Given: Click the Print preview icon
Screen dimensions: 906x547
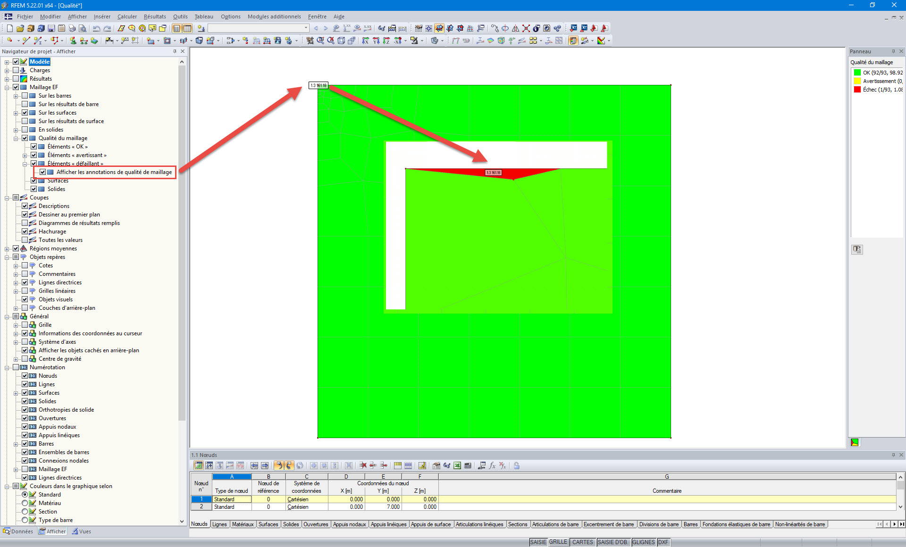Looking at the screenshot, I should click(83, 28).
